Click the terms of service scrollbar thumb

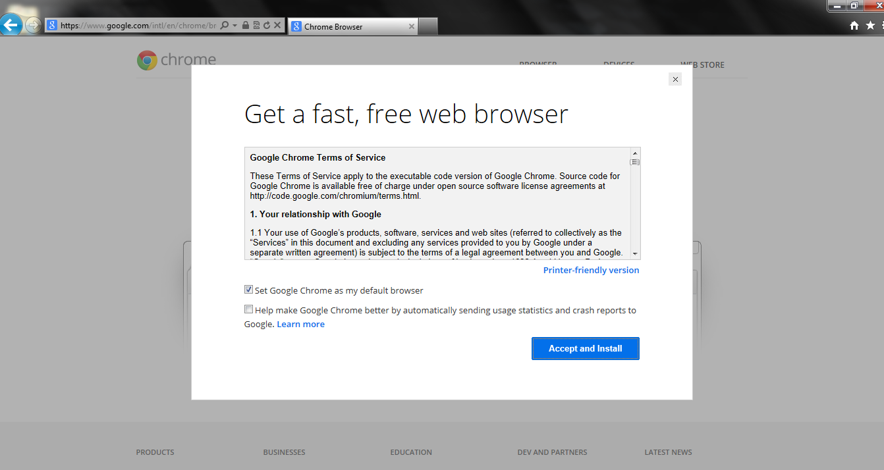click(x=635, y=162)
